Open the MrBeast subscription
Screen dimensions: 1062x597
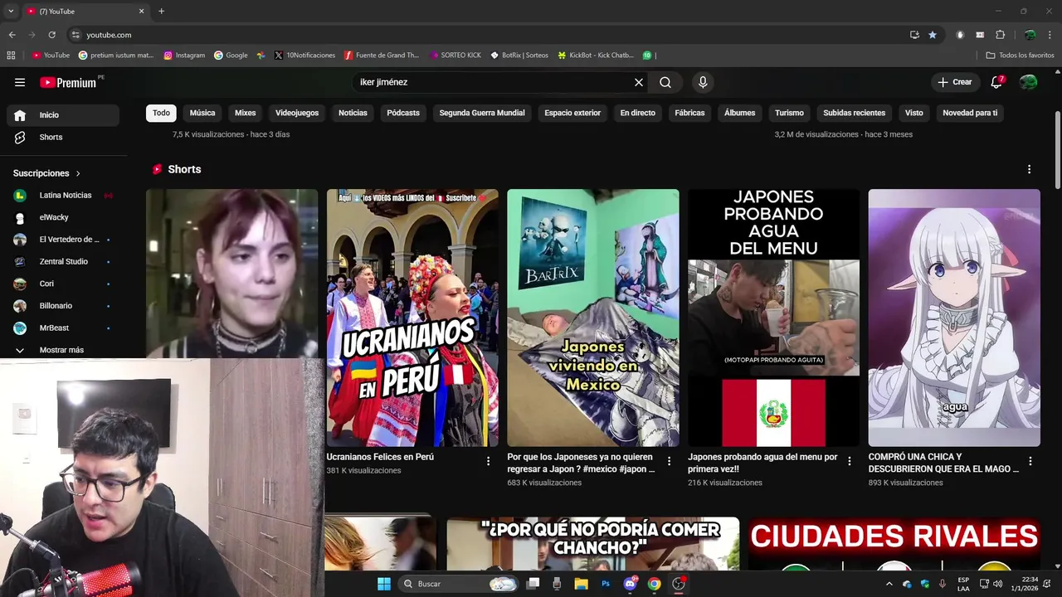[x=63, y=328]
